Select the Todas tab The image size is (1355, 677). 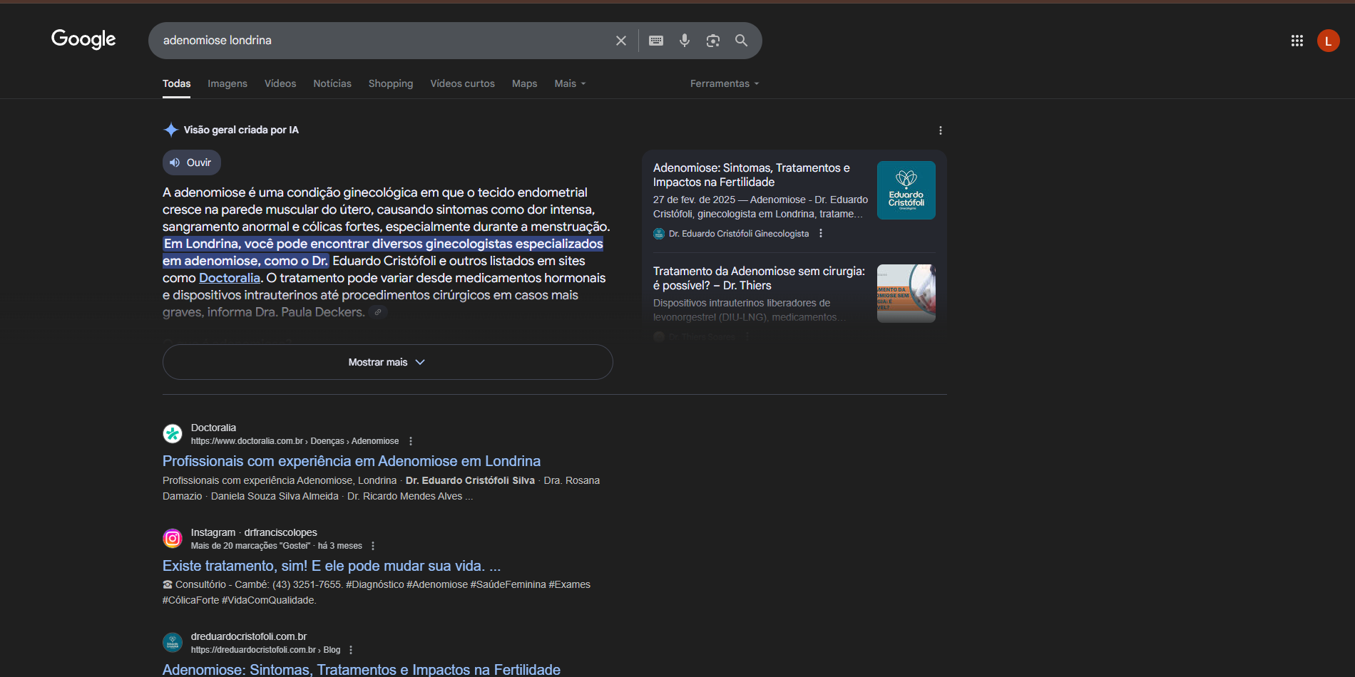pyautogui.click(x=176, y=83)
